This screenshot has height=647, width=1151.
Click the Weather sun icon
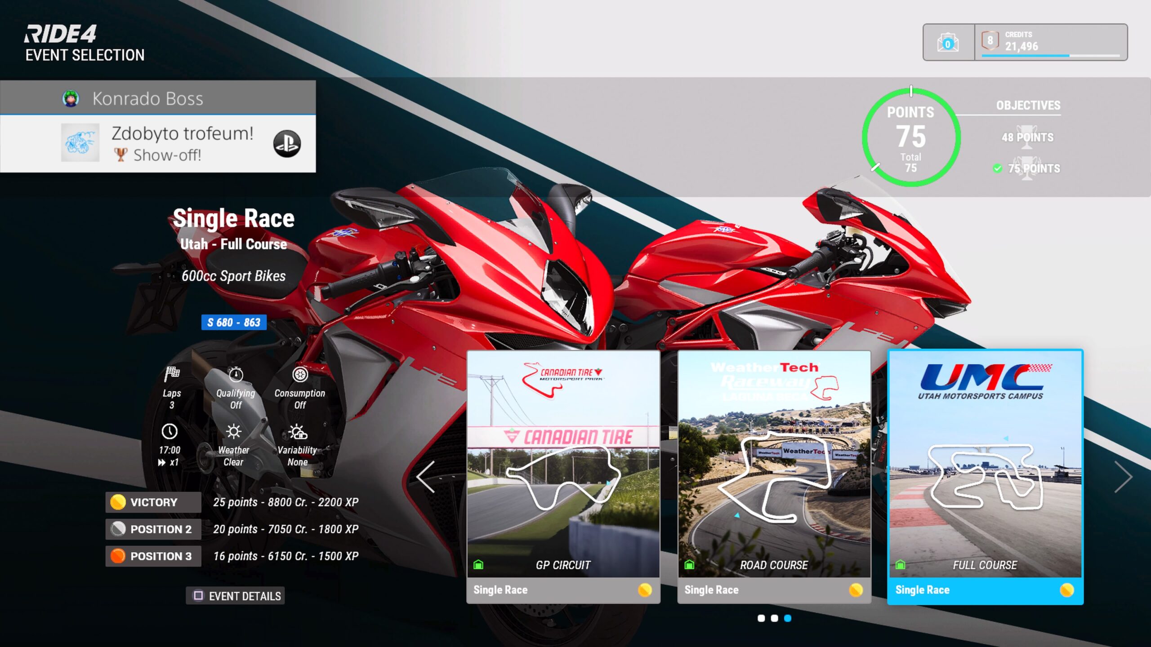(233, 431)
